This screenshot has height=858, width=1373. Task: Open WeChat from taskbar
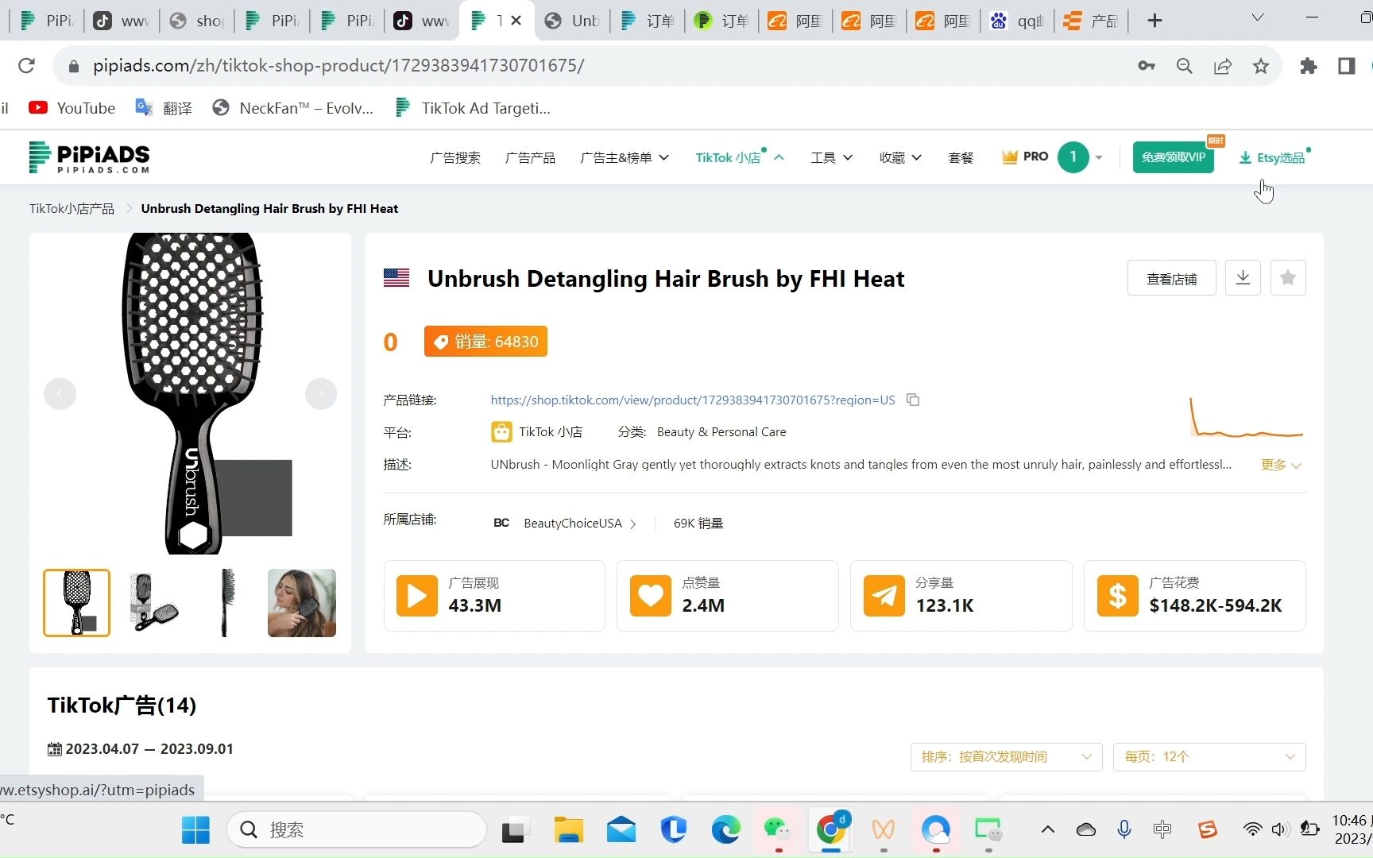coord(778,830)
